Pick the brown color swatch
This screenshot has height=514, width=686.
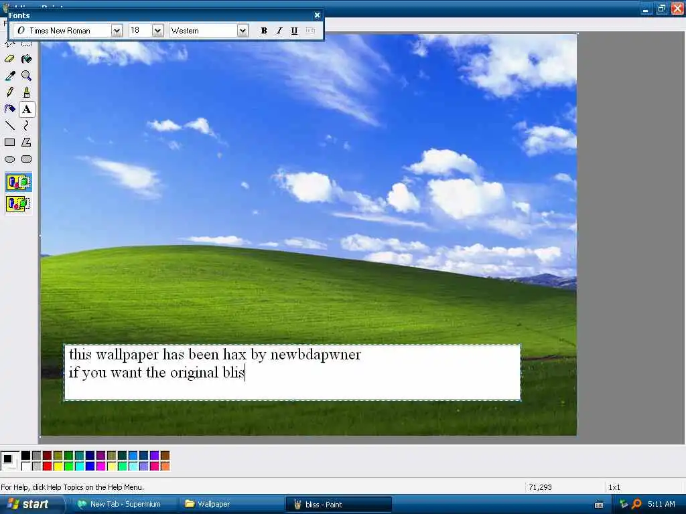[x=165, y=456]
